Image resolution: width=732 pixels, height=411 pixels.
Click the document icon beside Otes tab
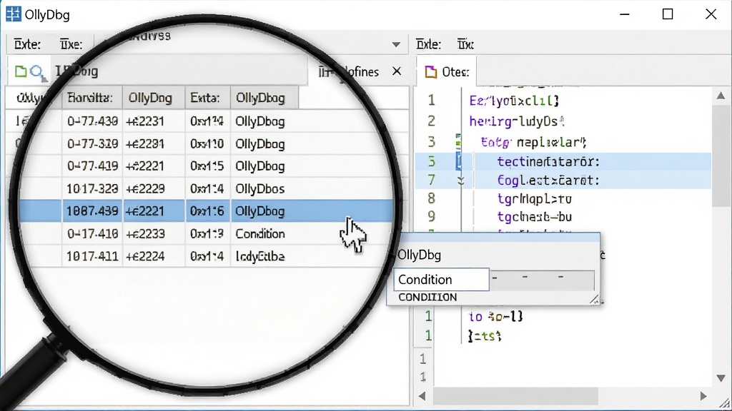430,72
